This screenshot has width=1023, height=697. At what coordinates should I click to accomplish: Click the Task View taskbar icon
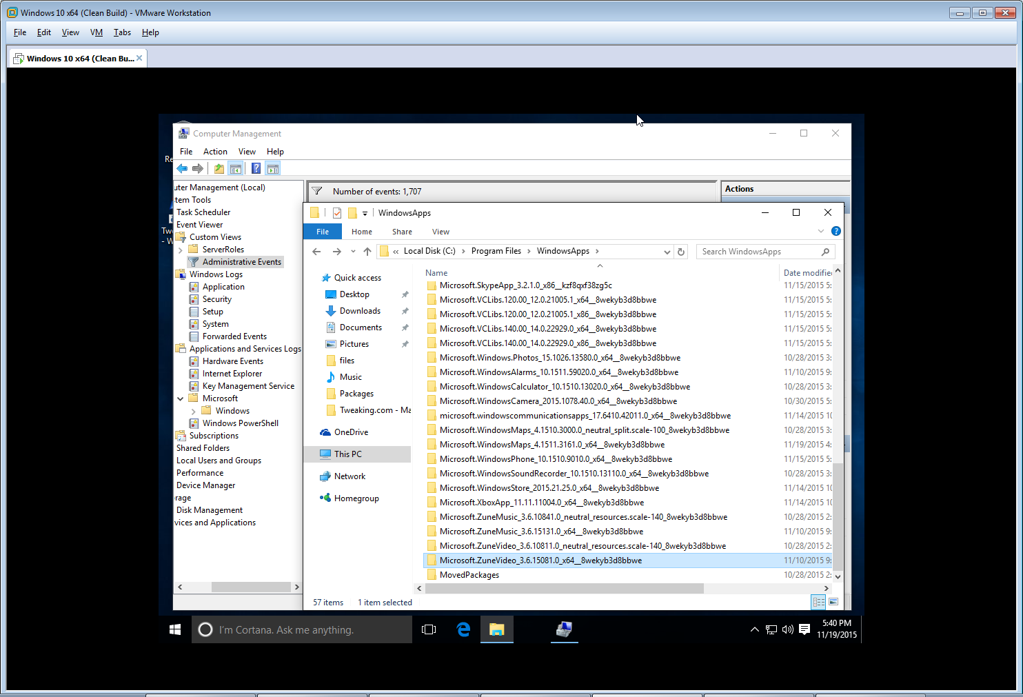(429, 629)
